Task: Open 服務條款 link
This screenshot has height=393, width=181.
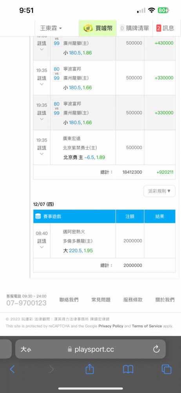Action: tap(133, 299)
